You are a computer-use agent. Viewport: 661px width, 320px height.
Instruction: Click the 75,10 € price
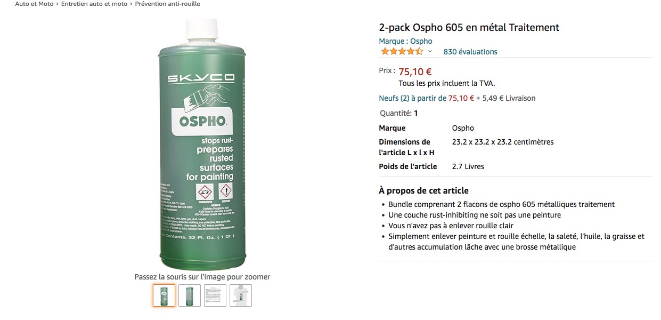pyautogui.click(x=415, y=71)
